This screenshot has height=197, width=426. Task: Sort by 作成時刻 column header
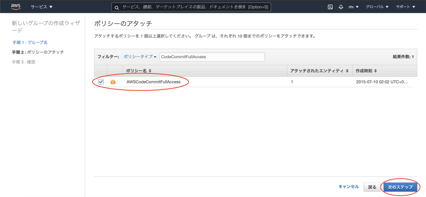coord(366,71)
